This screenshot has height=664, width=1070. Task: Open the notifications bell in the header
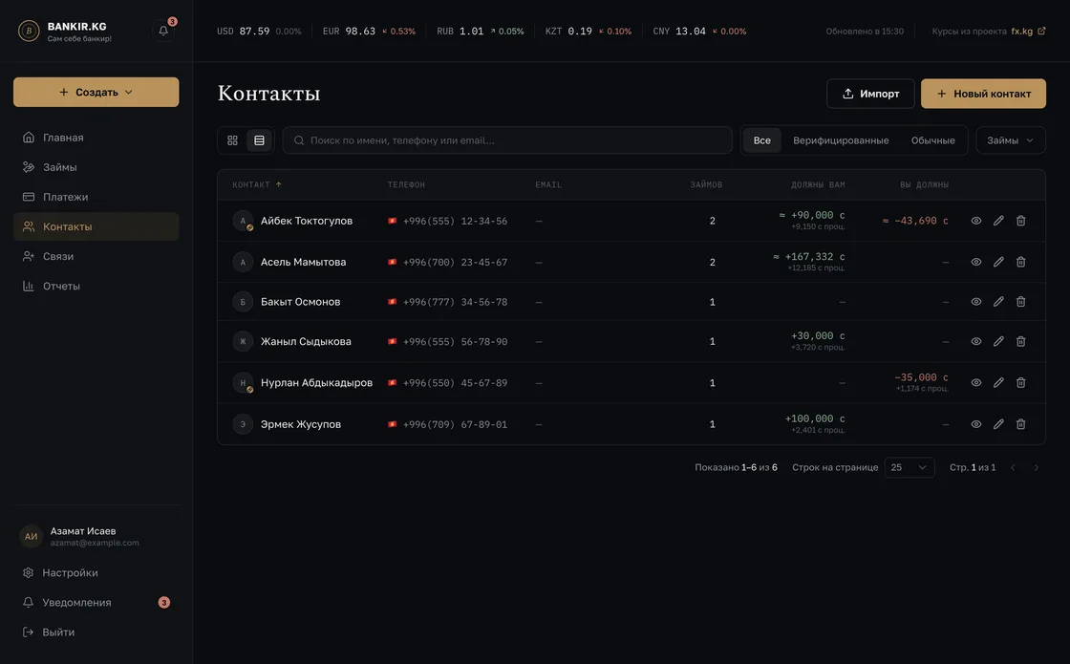point(163,31)
